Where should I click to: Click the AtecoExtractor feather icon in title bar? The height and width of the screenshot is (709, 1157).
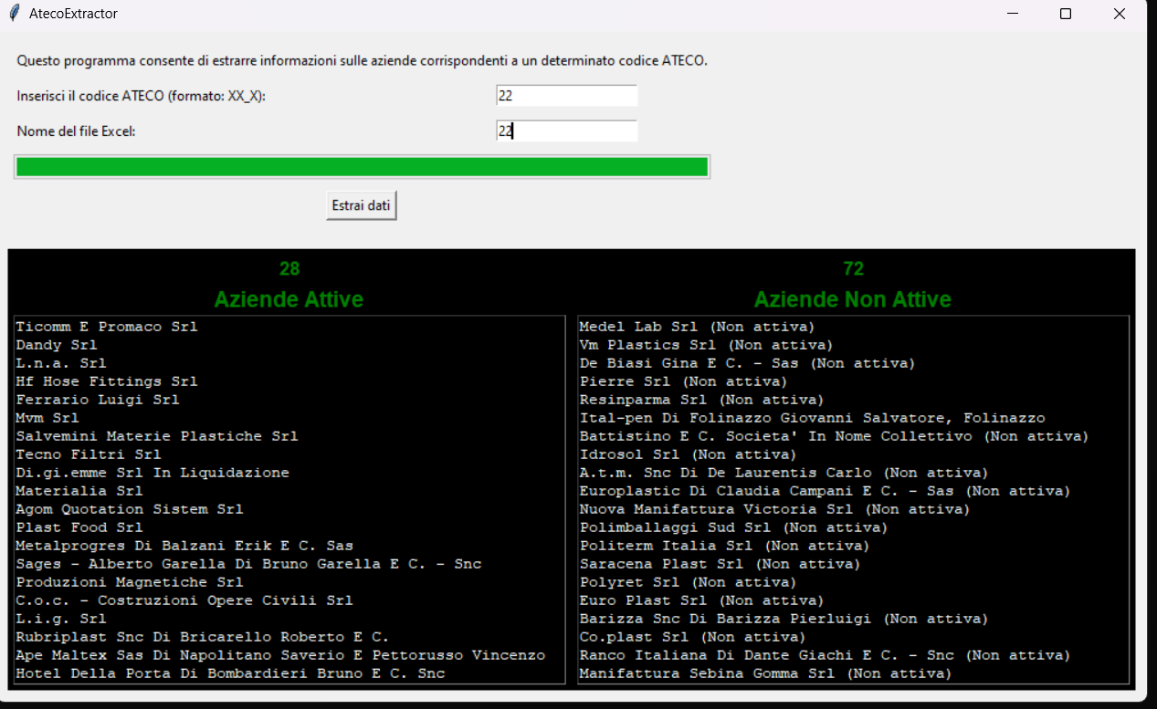tap(14, 14)
